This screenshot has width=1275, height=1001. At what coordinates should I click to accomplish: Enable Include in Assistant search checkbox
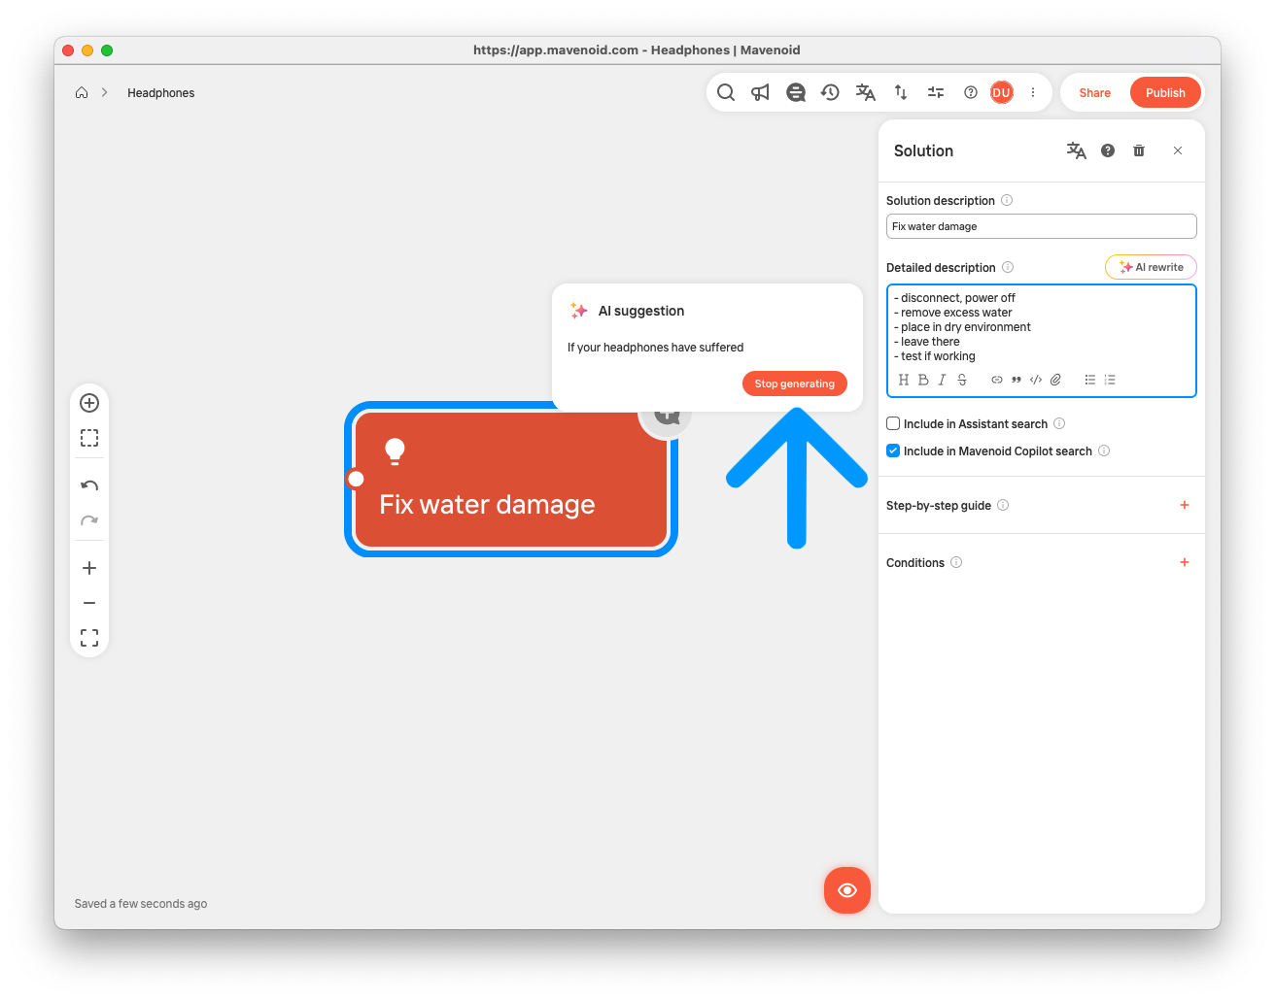893,423
